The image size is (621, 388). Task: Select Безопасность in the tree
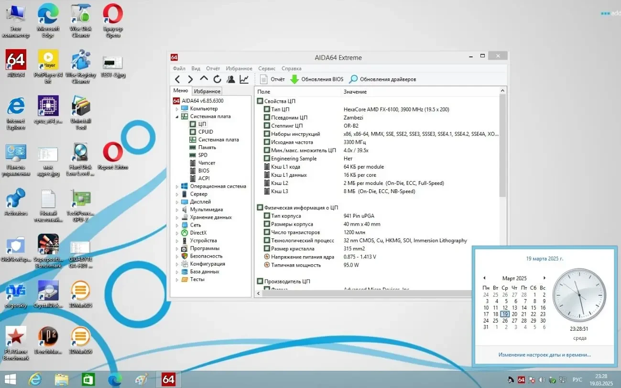[206, 256]
